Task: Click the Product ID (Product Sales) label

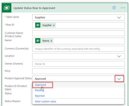Action: [16, 88]
